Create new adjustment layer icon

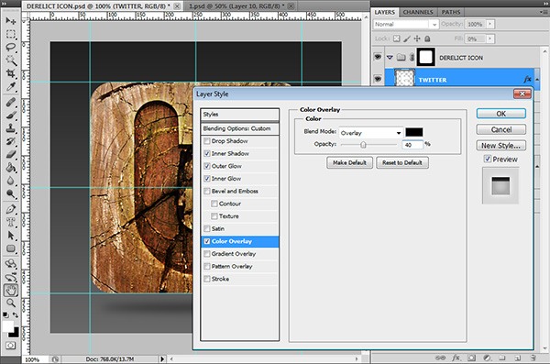(x=487, y=358)
